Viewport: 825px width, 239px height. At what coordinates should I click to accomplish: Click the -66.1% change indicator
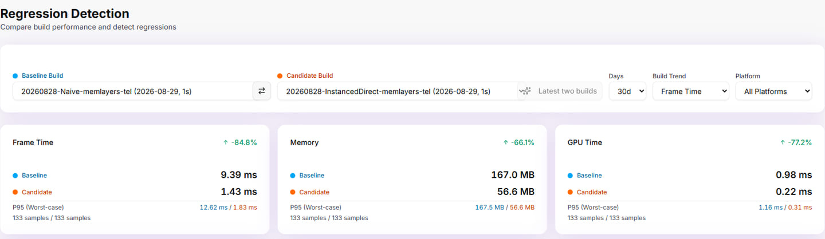(518, 142)
